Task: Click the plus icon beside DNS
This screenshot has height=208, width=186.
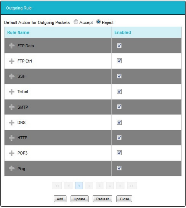Action: coord(11,122)
